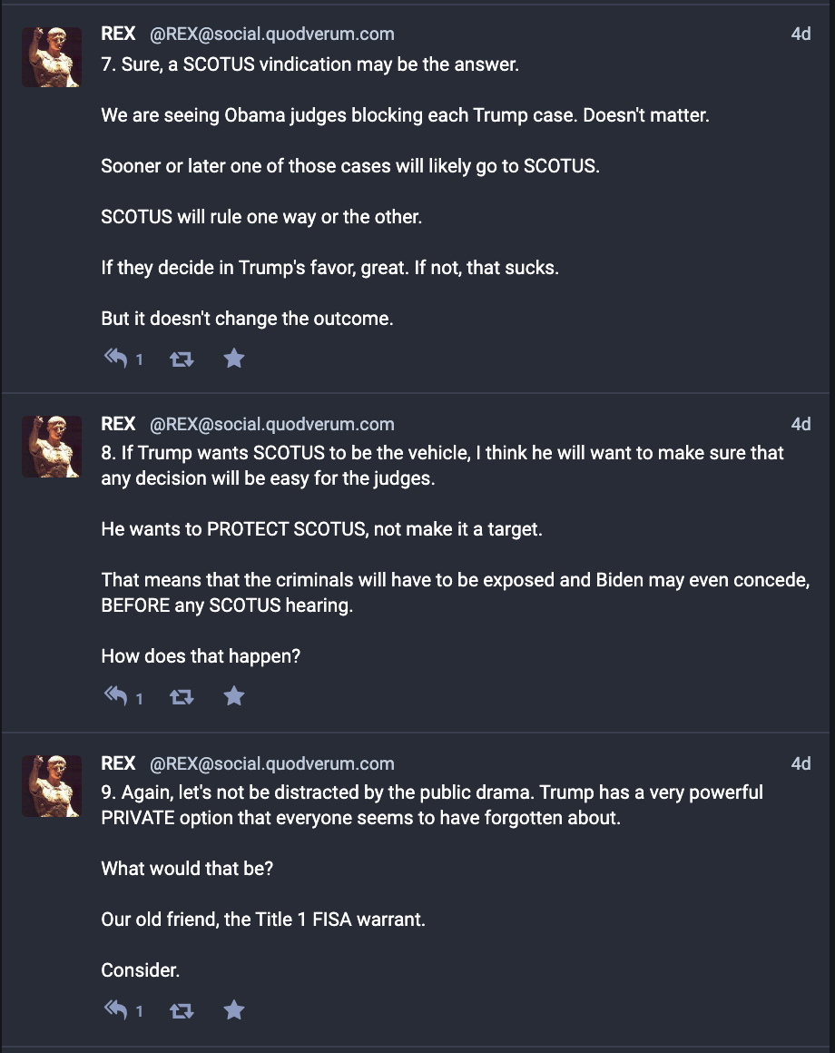This screenshot has height=1053, width=835.
Task: Open the 4d timestamp on post 9
Action: point(801,763)
